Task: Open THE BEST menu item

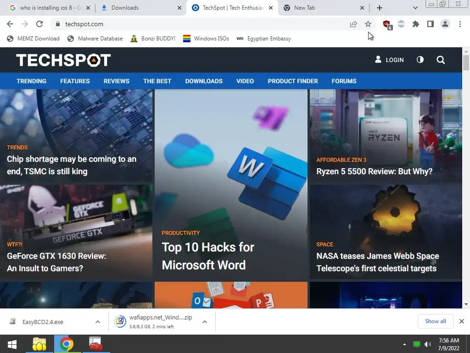Action: 157,81
